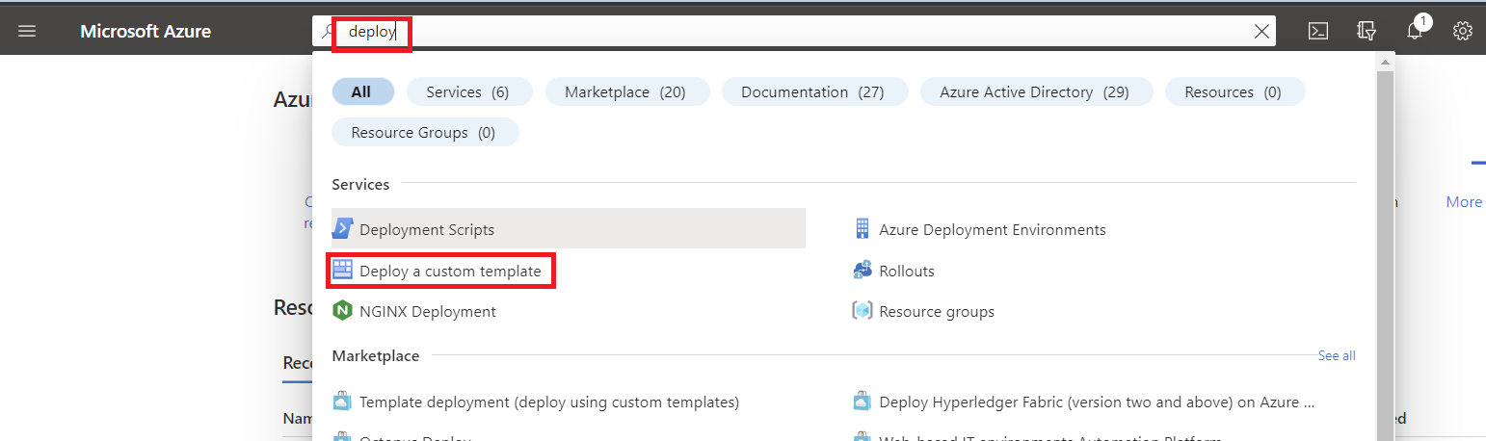Click the Deploy a custom template icon
This screenshot has height=441, width=1486.
(343, 271)
